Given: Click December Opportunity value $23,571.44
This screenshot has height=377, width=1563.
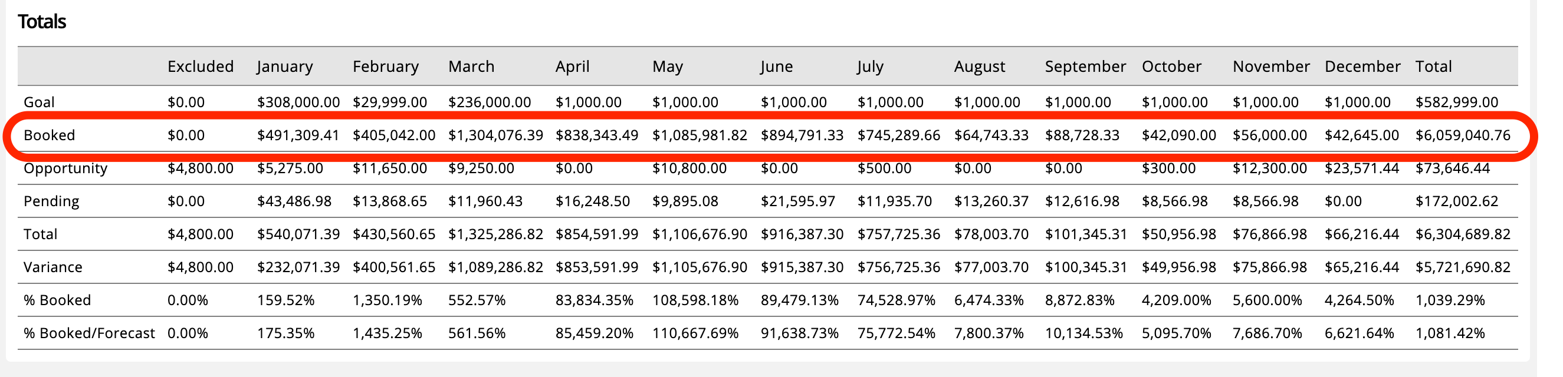Looking at the screenshot, I should [1361, 168].
